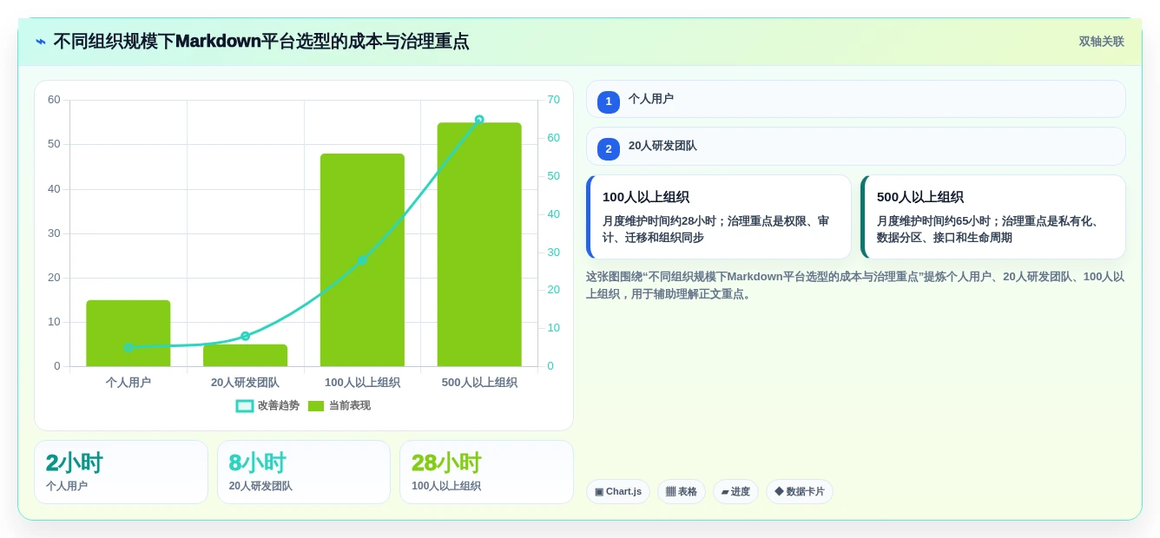The image size is (1160, 538).
Task: Click the trend line point above 20人研发团队
Action: click(x=245, y=336)
